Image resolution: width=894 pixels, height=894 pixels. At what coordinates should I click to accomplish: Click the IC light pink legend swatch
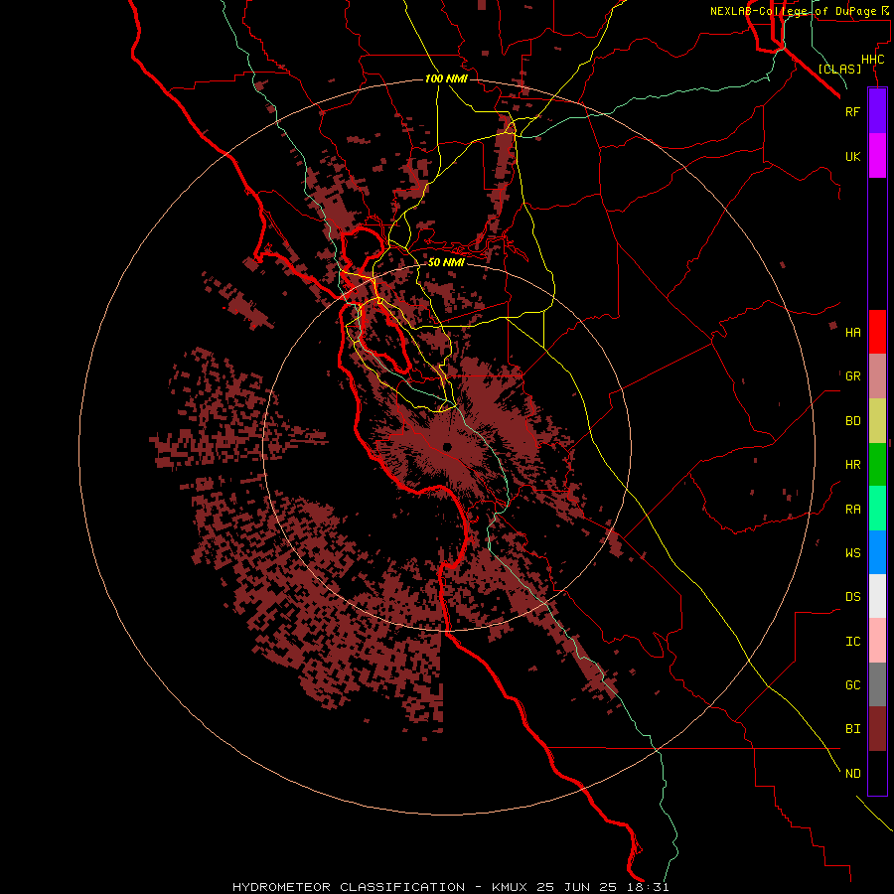coord(877,641)
